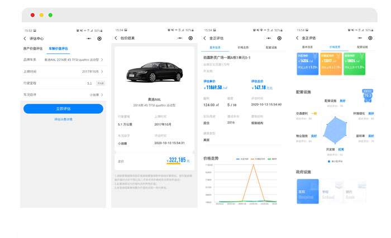Click the blue radar chart polygon
The image size is (391, 238).
coord(335,130)
